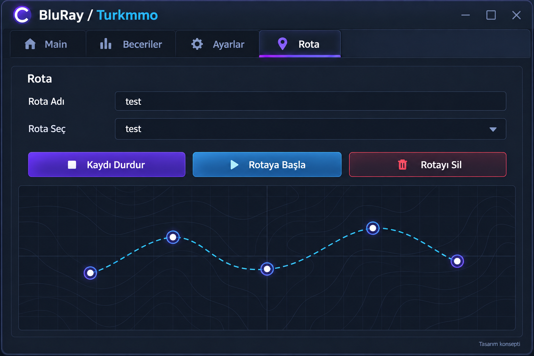534x356 pixels.
Task: Minimize the BluRay window
Action: point(466,15)
